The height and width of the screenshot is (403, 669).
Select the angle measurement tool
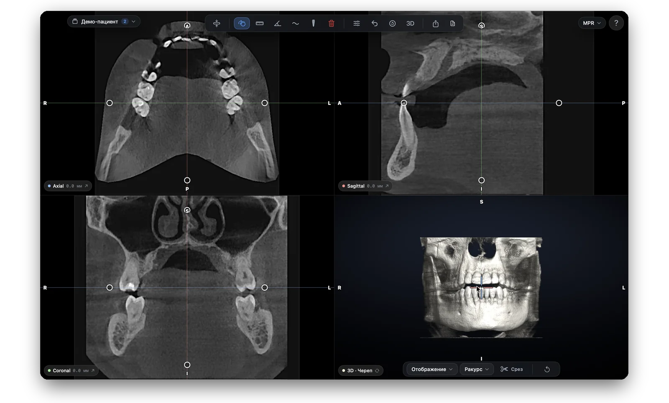[x=278, y=23]
